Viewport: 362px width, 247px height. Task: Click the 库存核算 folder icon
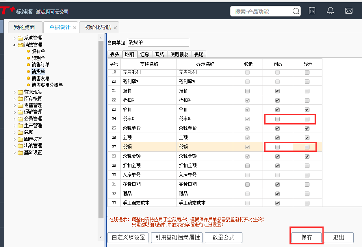[x=20, y=99]
